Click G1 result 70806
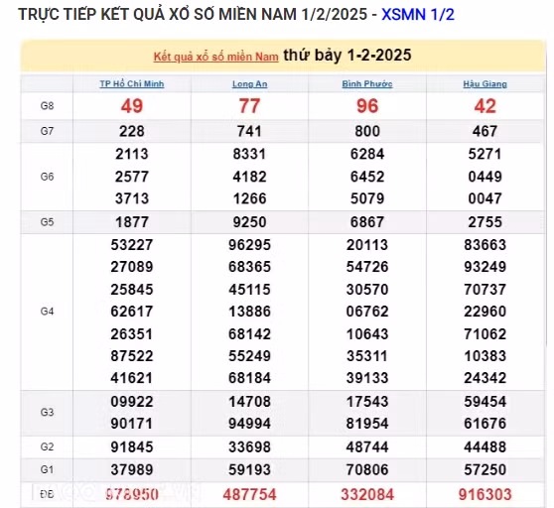554x508 pixels. tap(367, 470)
